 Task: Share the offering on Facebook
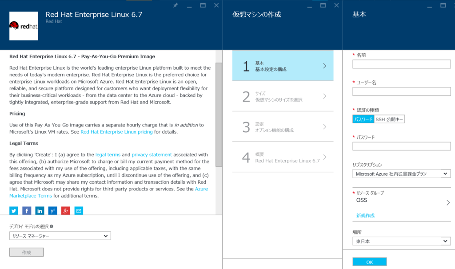tap(27, 211)
